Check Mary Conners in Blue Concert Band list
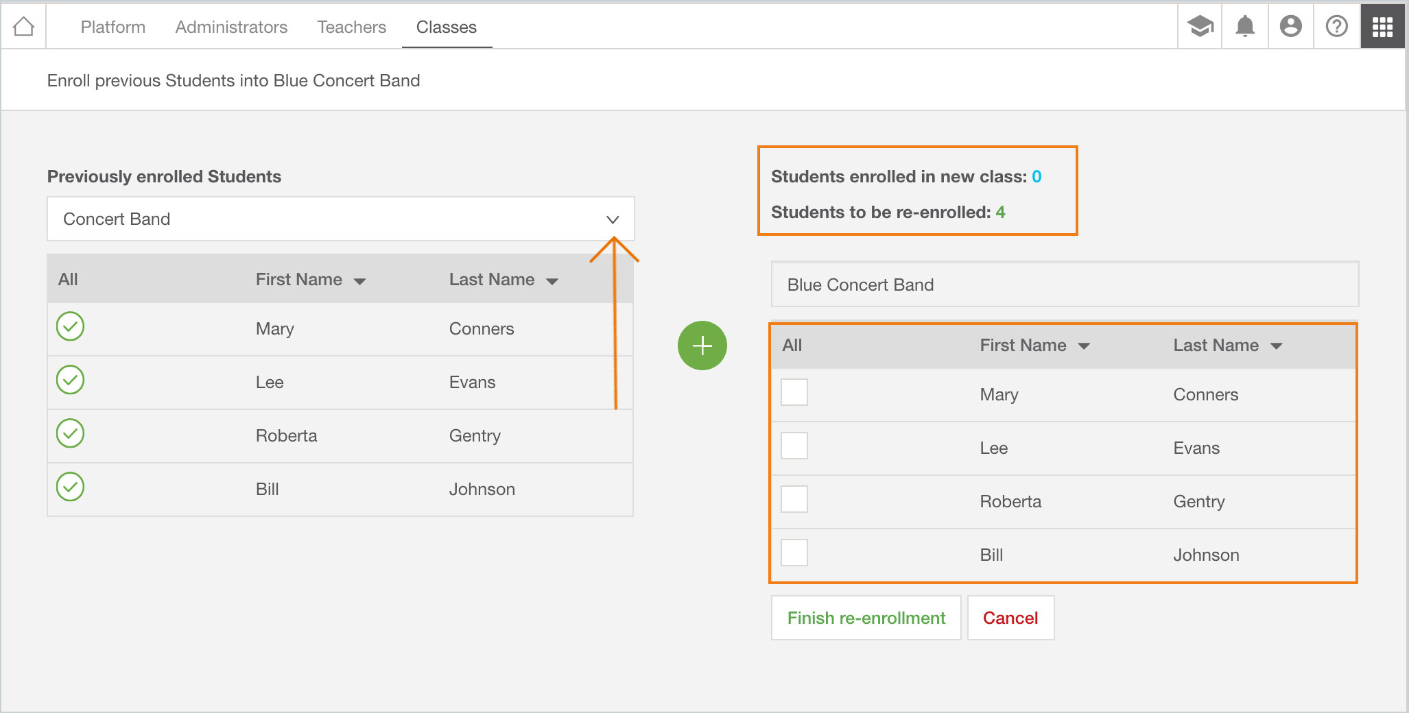Image resolution: width=1409 pixels, height=713 pixels. pos(794,392)
